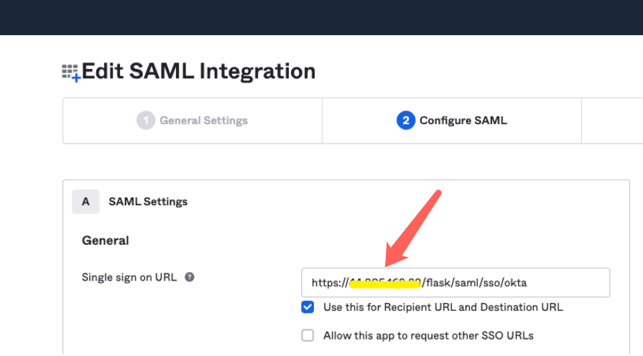Click the step 1 number circle

[x=146, y=121]
